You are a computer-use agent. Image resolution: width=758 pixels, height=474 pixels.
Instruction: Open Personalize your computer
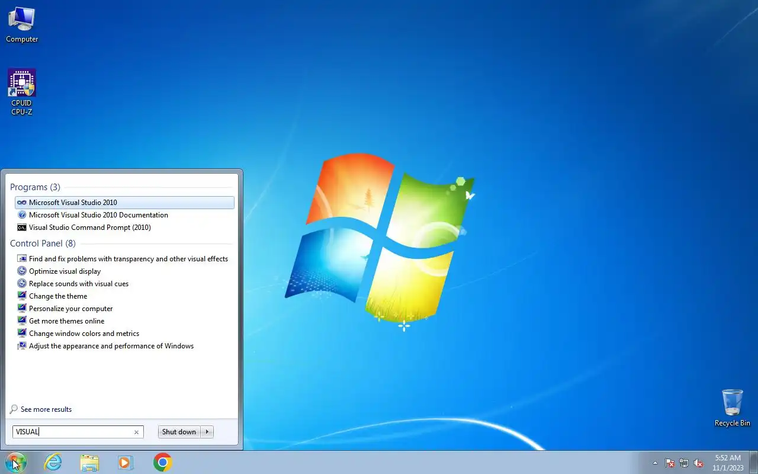(124, 309)
